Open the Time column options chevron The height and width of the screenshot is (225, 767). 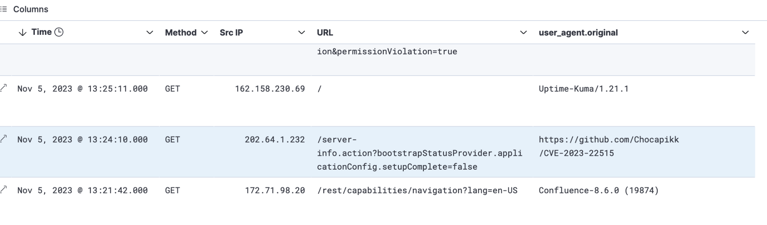(x=149, y=33)
